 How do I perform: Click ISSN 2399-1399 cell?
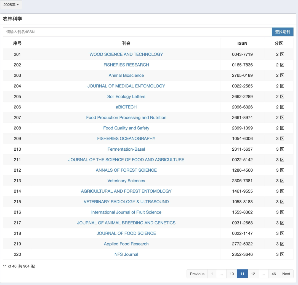[x=242, y=128]
